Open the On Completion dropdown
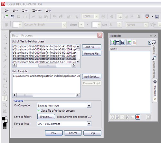 [89, 106]
